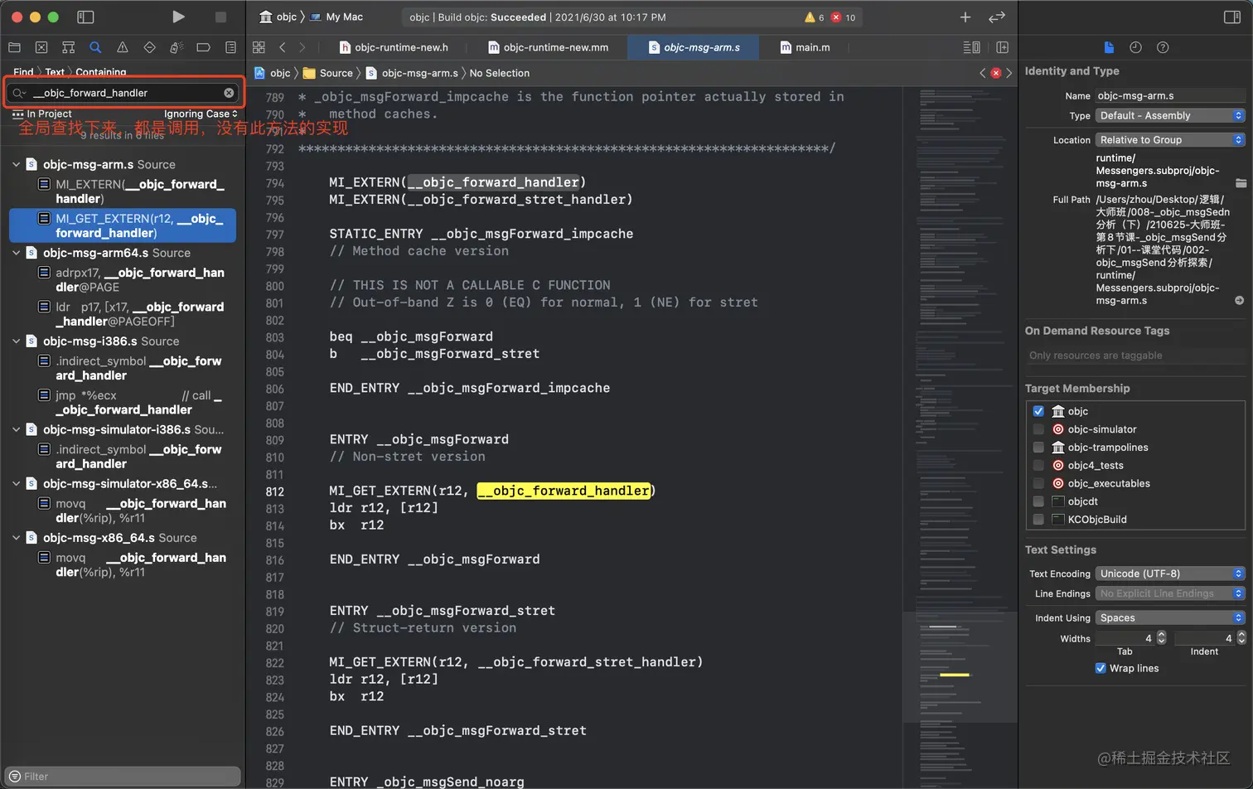Check objc-trampolines target membership
The image size is (1253, 789).
pyautogui.click(x=1038, y=448)
